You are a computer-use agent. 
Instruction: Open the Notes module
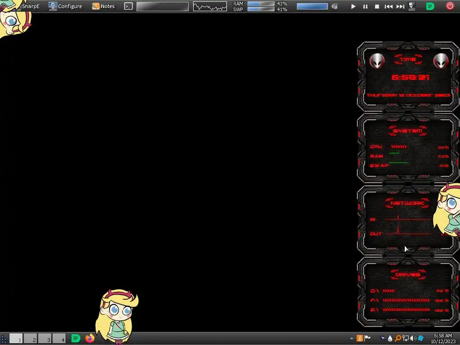[x=103, y=6]
